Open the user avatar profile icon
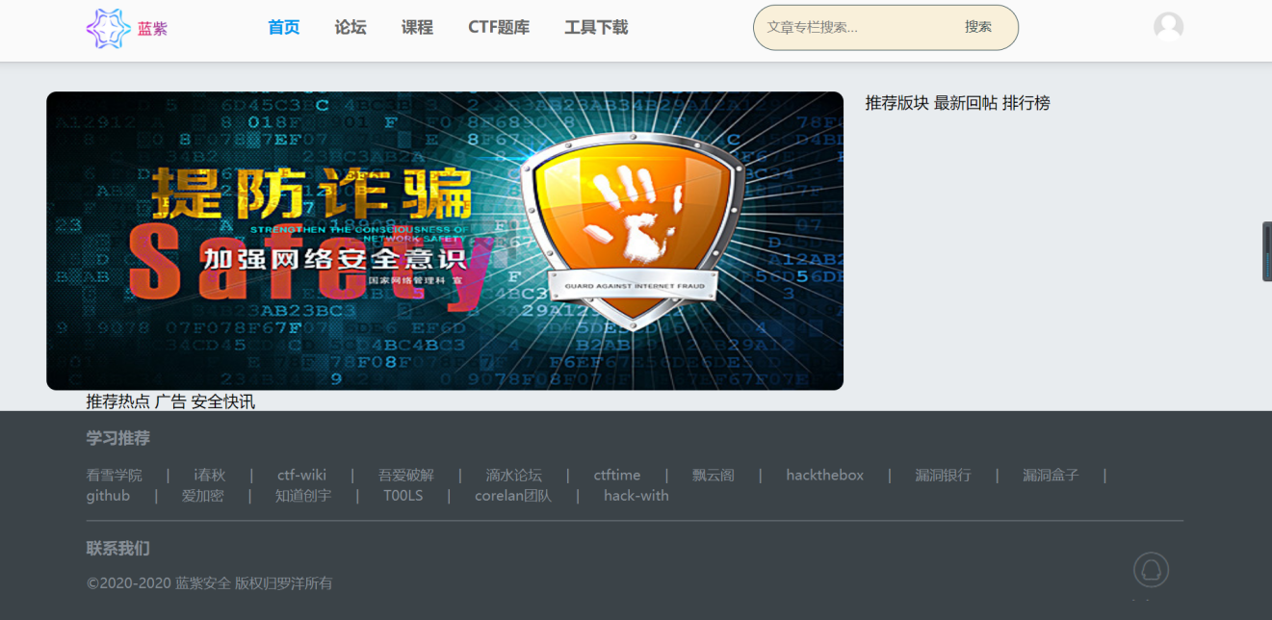Image resolution: width=1272 pixels, height=620 pixels. (1168, 27)
